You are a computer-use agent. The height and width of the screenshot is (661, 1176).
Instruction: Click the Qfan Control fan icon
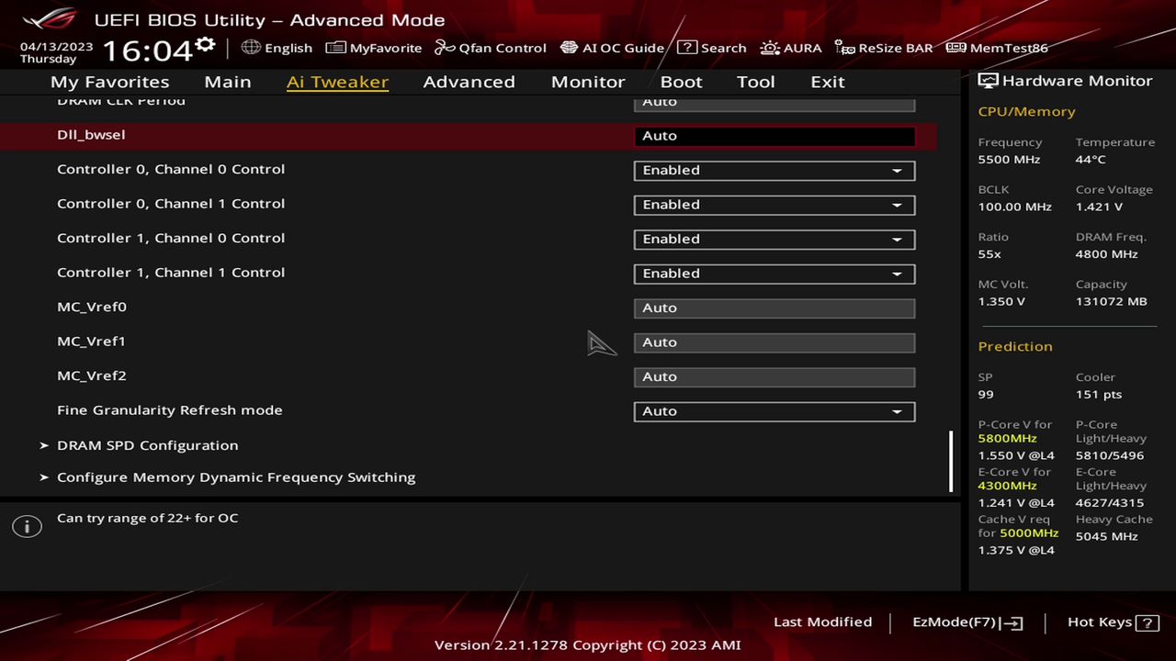(x=445, y=48)
